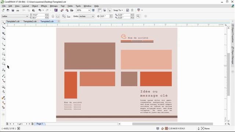The width and height of the screenshot is (235, 132).
Task: Click the Import icon
Action: tap(62, 10)
